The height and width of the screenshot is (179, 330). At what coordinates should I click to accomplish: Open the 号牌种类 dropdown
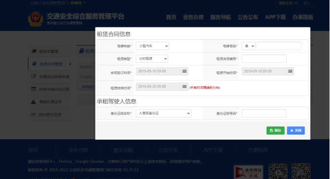click(x=152, y=46)
